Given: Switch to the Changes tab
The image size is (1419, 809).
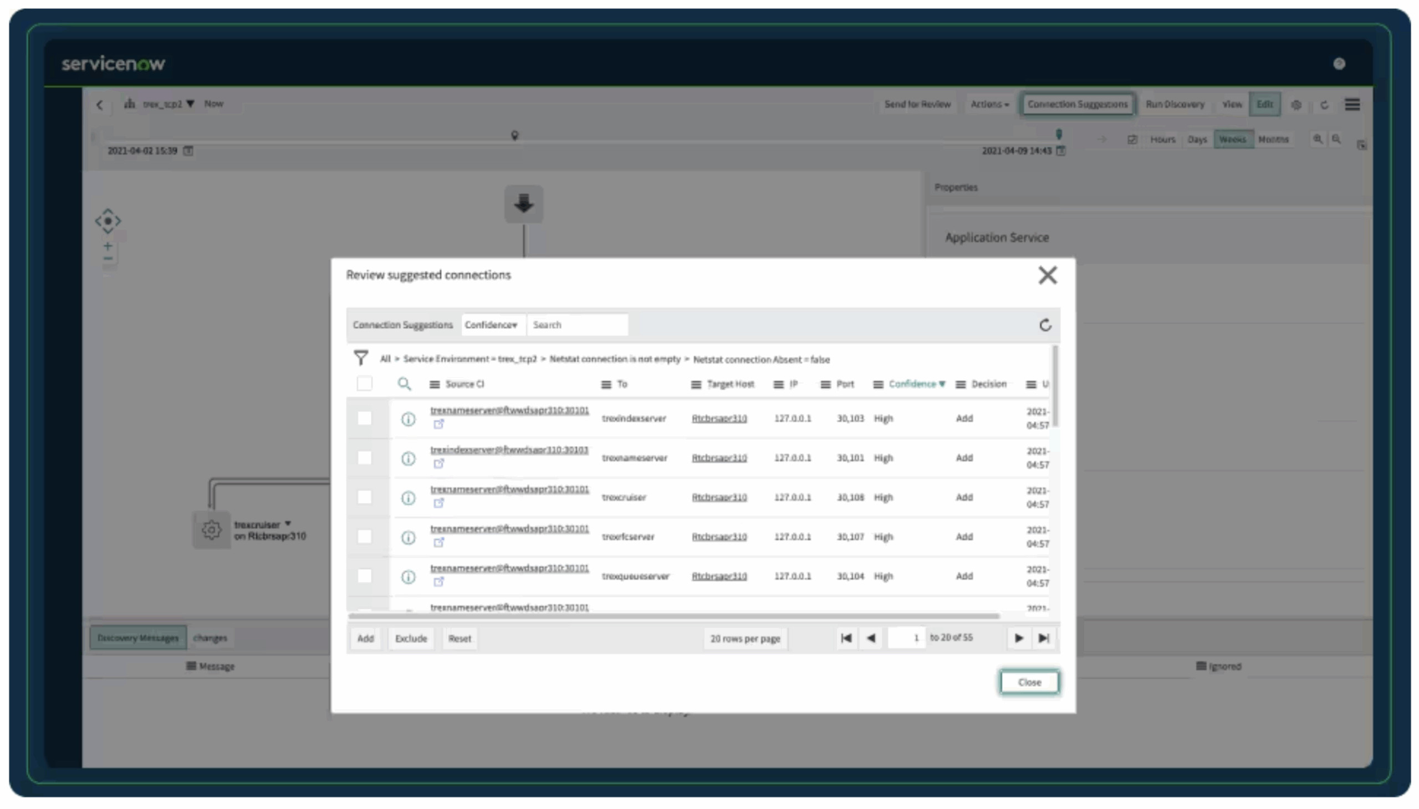Looking at the screenshot, I should coord(210,638).
